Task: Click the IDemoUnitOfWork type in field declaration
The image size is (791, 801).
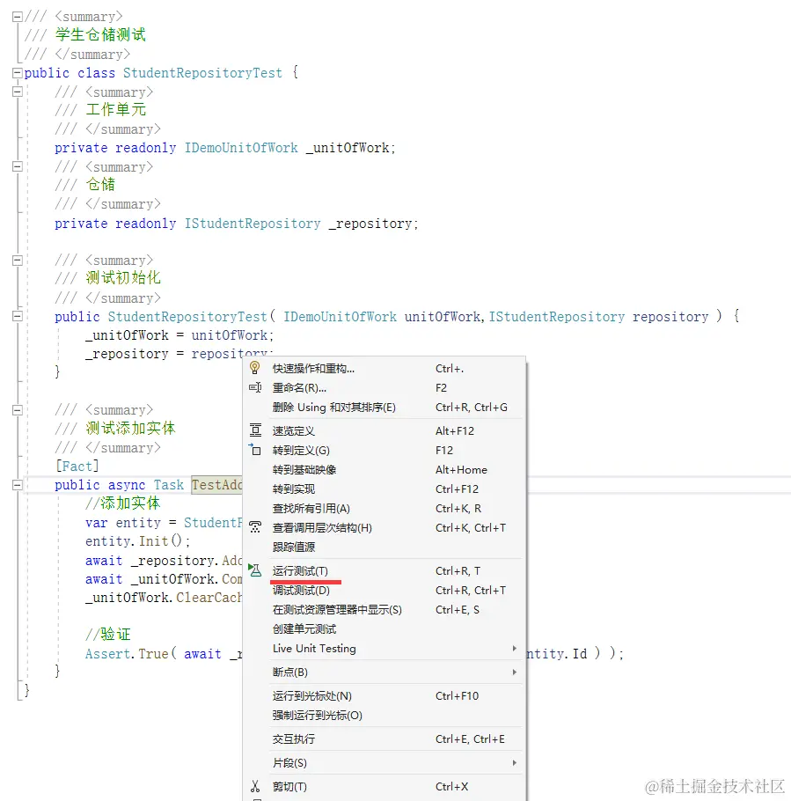Action: (x=241, y=148)
